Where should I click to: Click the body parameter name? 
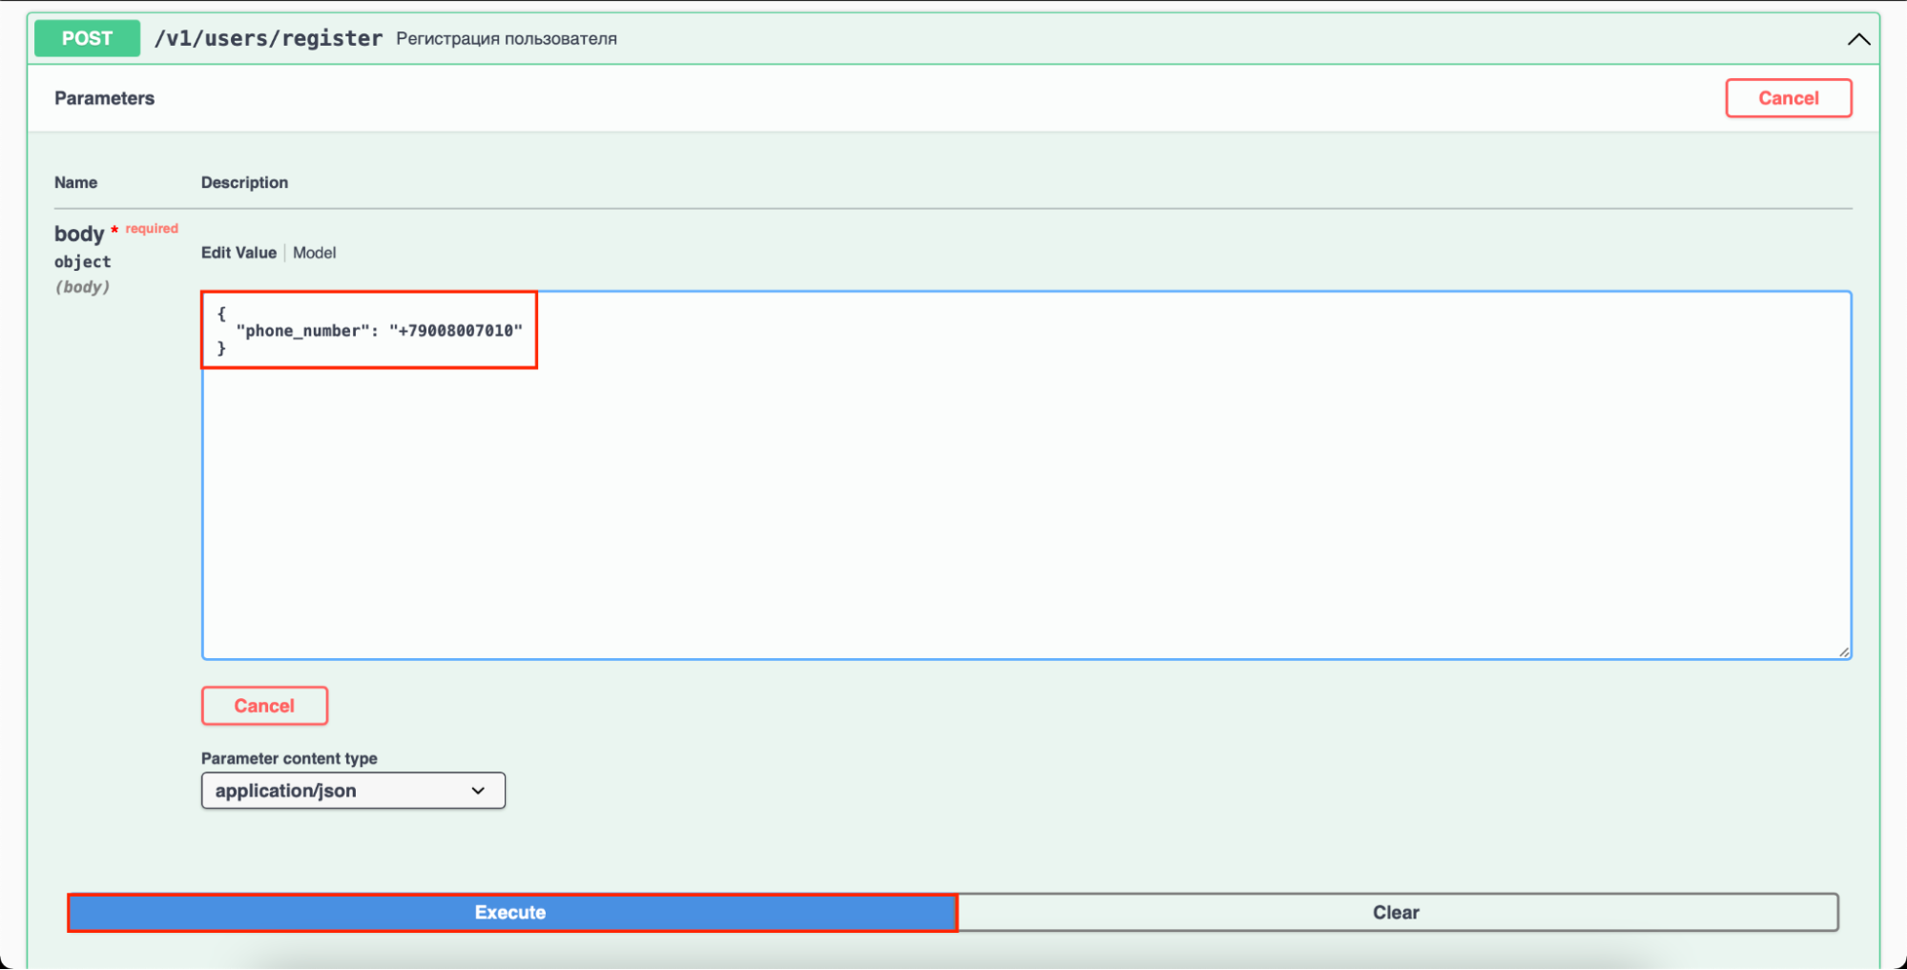(79, 234)
